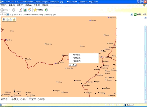Click the Lanzhou city point on the map
148x107 pixels.
[6, 40]
